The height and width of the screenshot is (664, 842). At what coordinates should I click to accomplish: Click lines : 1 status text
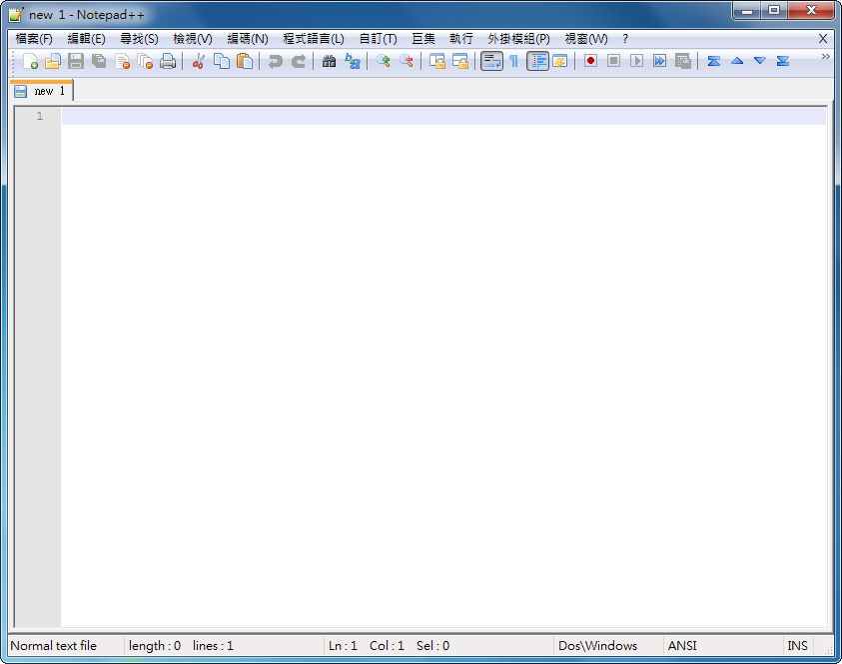213,646
